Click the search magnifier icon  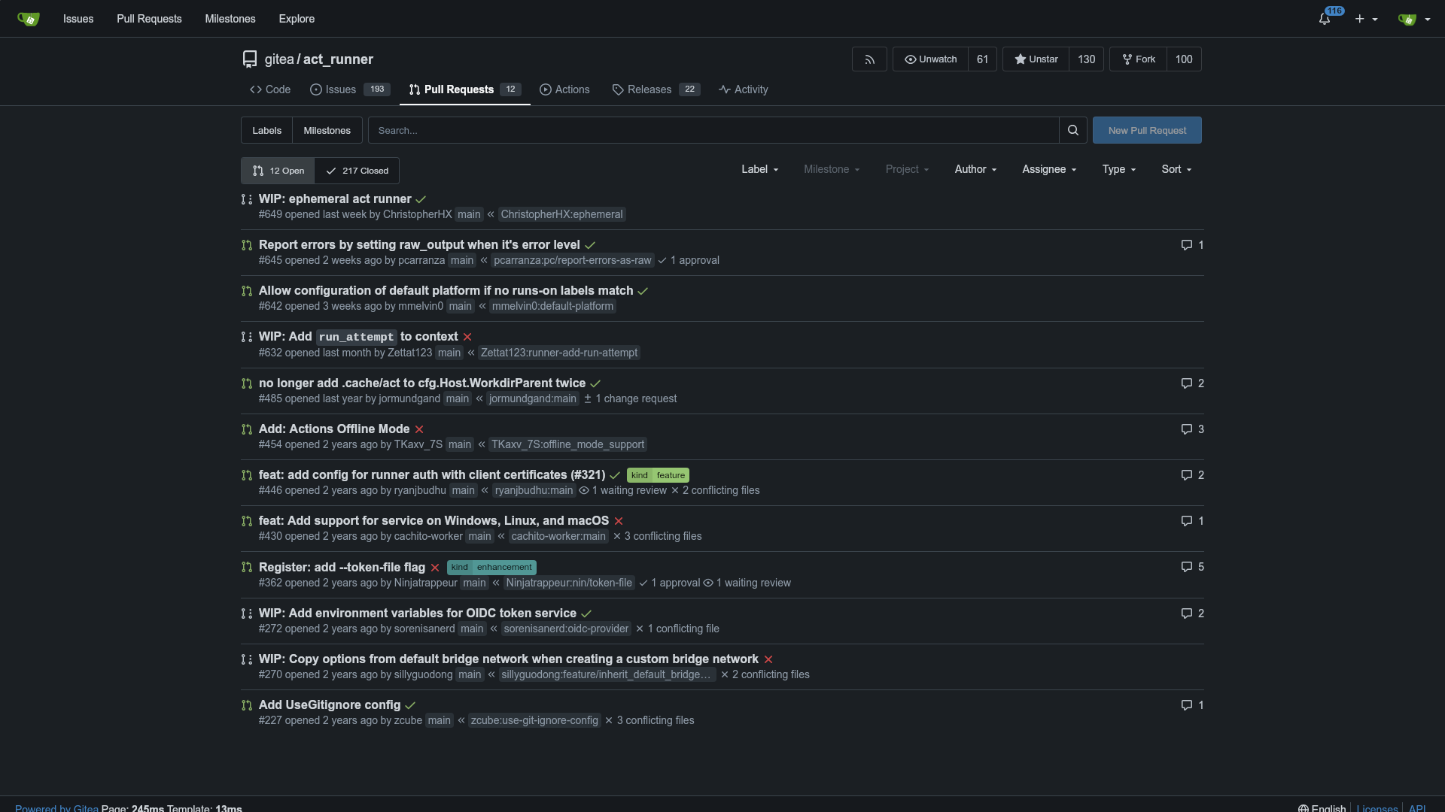1072,130
